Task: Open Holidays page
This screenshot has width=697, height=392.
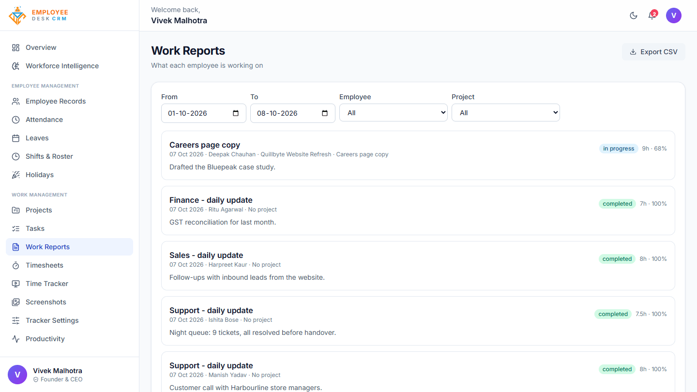Action: point(69,175)
